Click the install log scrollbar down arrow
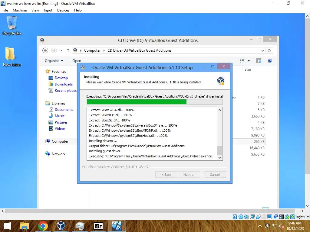 220,157
